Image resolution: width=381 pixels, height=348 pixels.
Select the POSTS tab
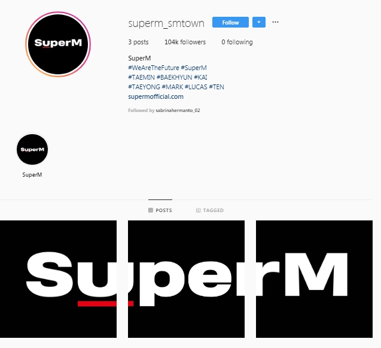[160, 210]
